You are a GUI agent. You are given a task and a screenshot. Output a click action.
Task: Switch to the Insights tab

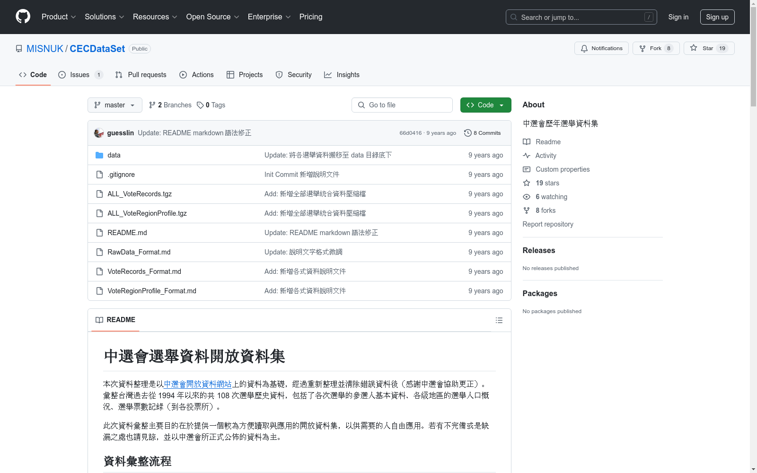coord(342,75)
